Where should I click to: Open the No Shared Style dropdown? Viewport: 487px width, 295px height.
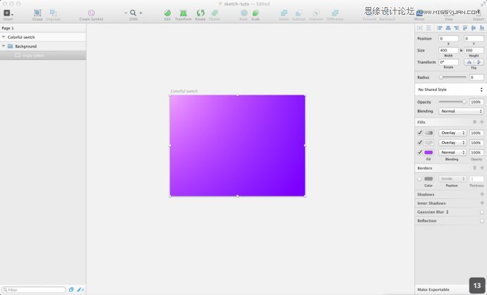(x=450, y=90)
